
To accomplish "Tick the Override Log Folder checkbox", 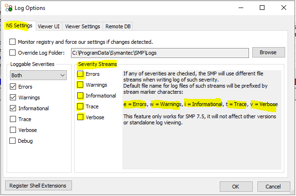I will click(x=12, y=53).
